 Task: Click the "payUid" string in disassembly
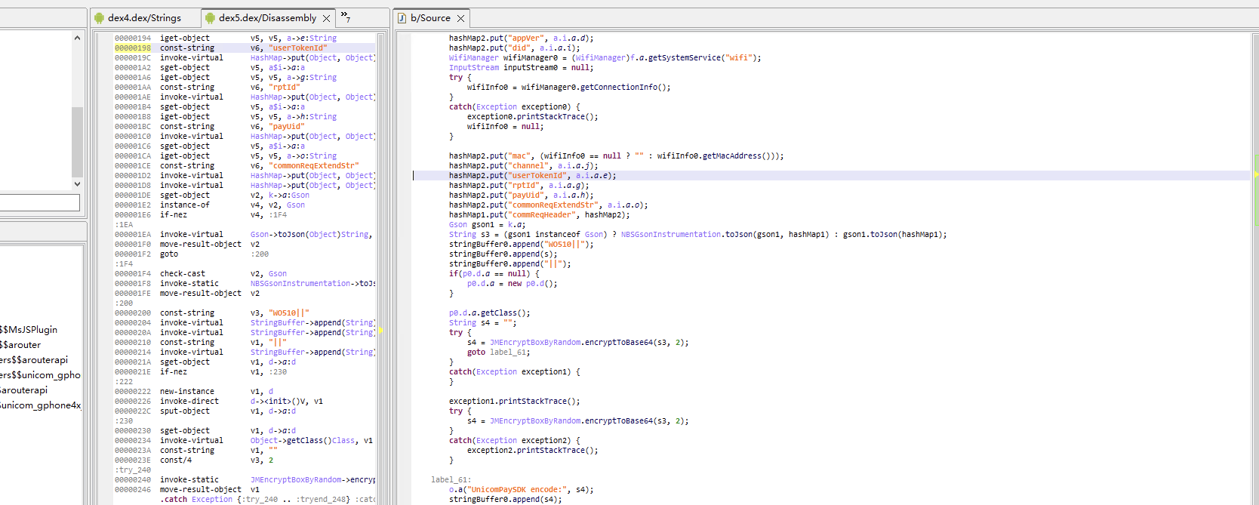pos(286,126)
